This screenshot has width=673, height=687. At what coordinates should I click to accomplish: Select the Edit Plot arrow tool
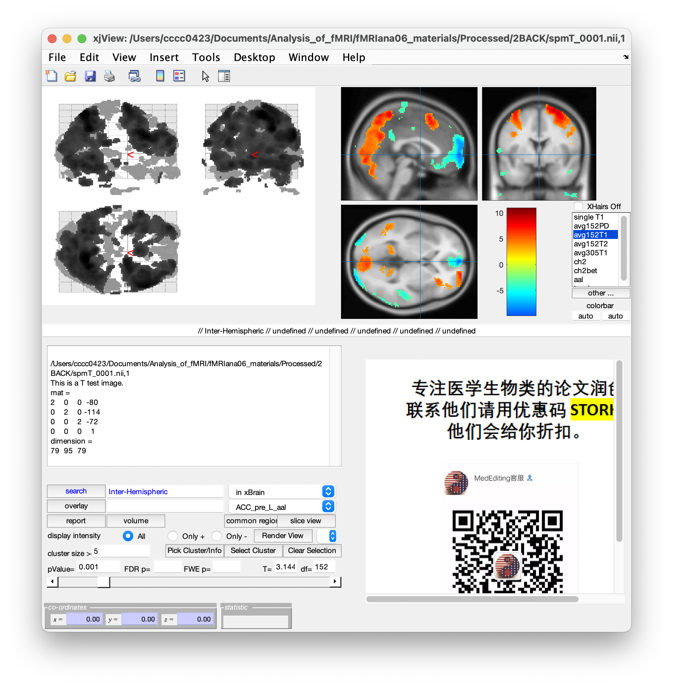(x=205, y=76)
